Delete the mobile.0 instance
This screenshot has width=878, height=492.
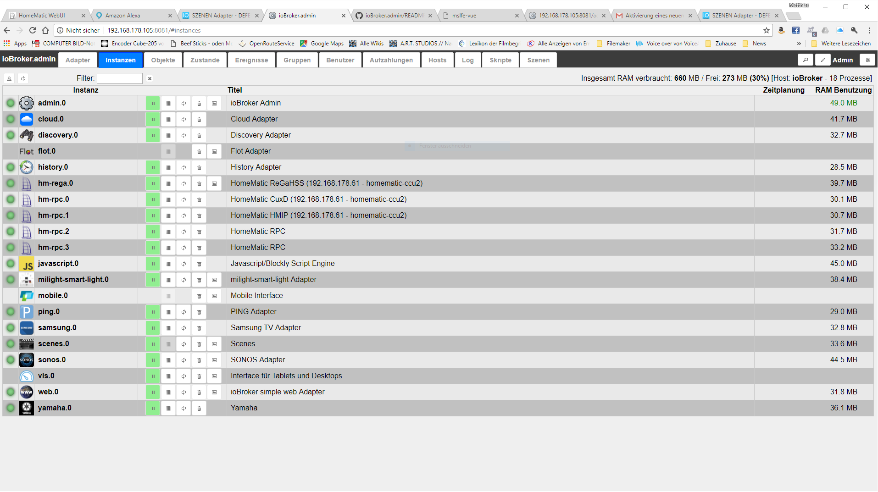point(199,296)
